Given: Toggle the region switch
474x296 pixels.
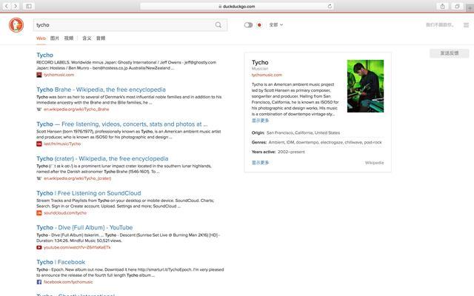Looking at the screenshot, I should coord(249,24).
